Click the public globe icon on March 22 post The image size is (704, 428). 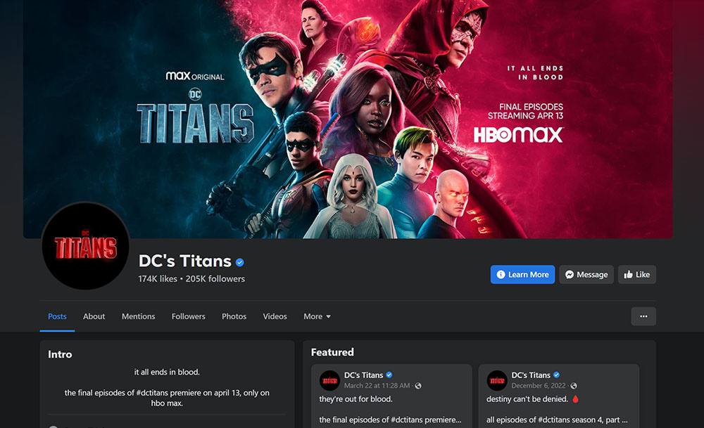[418, 386]
